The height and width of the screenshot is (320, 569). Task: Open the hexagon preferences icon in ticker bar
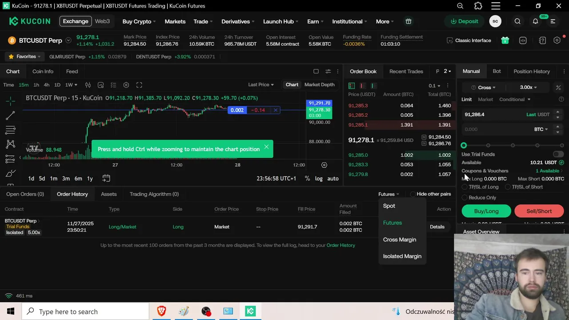pos(557,40)
